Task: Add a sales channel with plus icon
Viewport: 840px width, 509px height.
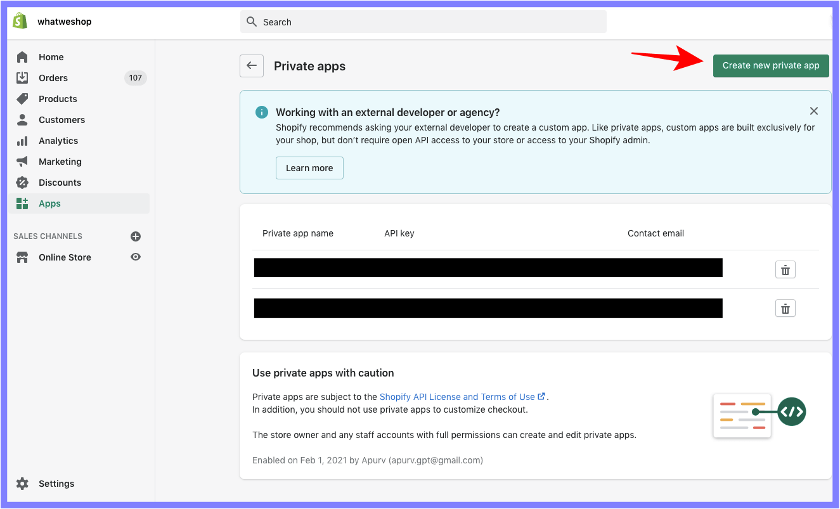Action: tap(136, 236)
